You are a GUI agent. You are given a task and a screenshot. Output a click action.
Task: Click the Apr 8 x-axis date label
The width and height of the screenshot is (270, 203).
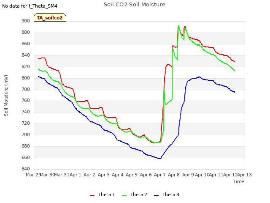tap(174, 175)
